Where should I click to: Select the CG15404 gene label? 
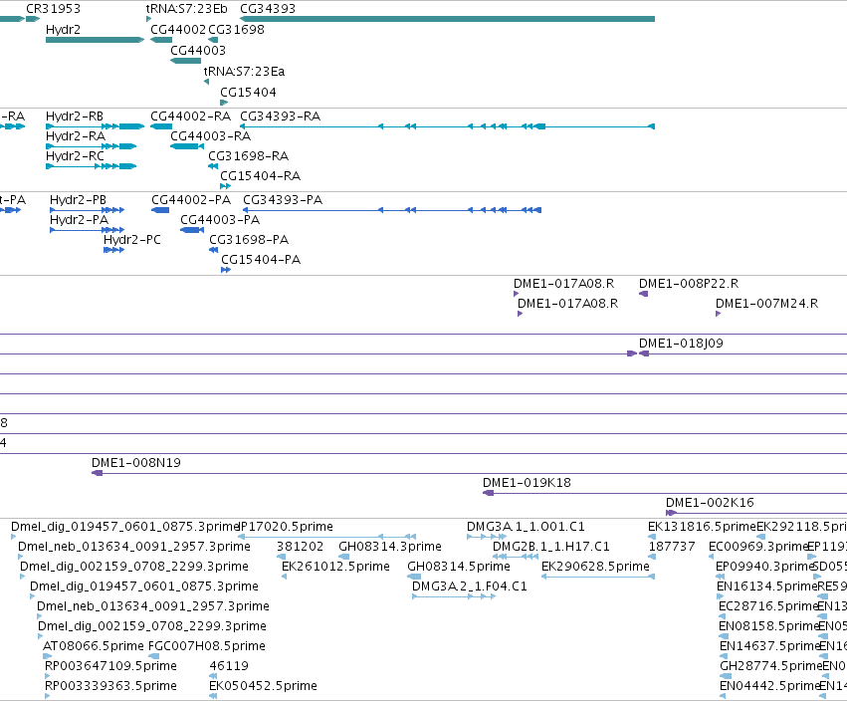[x=248, y=93]
